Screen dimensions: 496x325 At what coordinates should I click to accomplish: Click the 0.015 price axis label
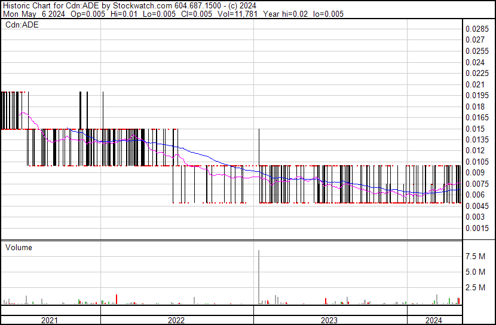coord(474,129)
